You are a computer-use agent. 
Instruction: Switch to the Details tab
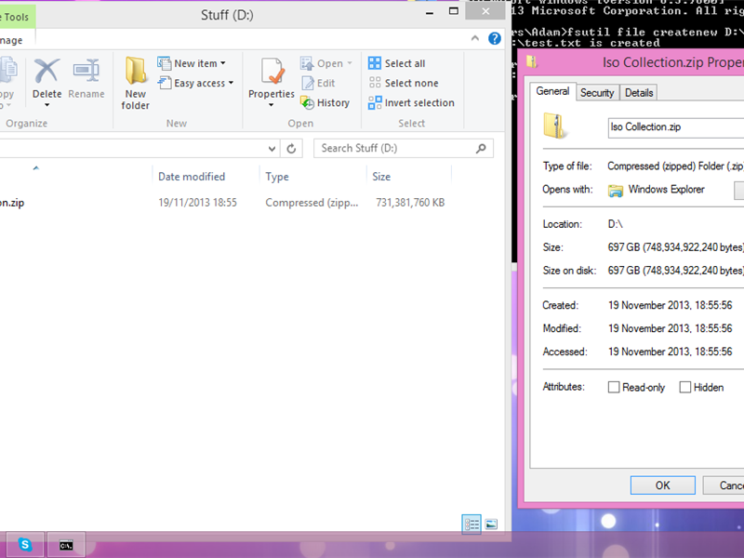coord(639,92)
